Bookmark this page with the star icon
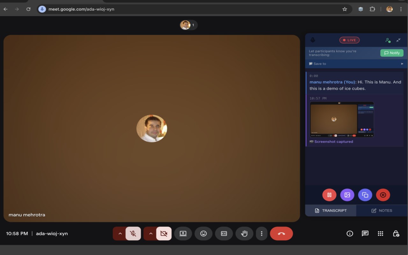408x255 pixels. (x=345, y=9)
